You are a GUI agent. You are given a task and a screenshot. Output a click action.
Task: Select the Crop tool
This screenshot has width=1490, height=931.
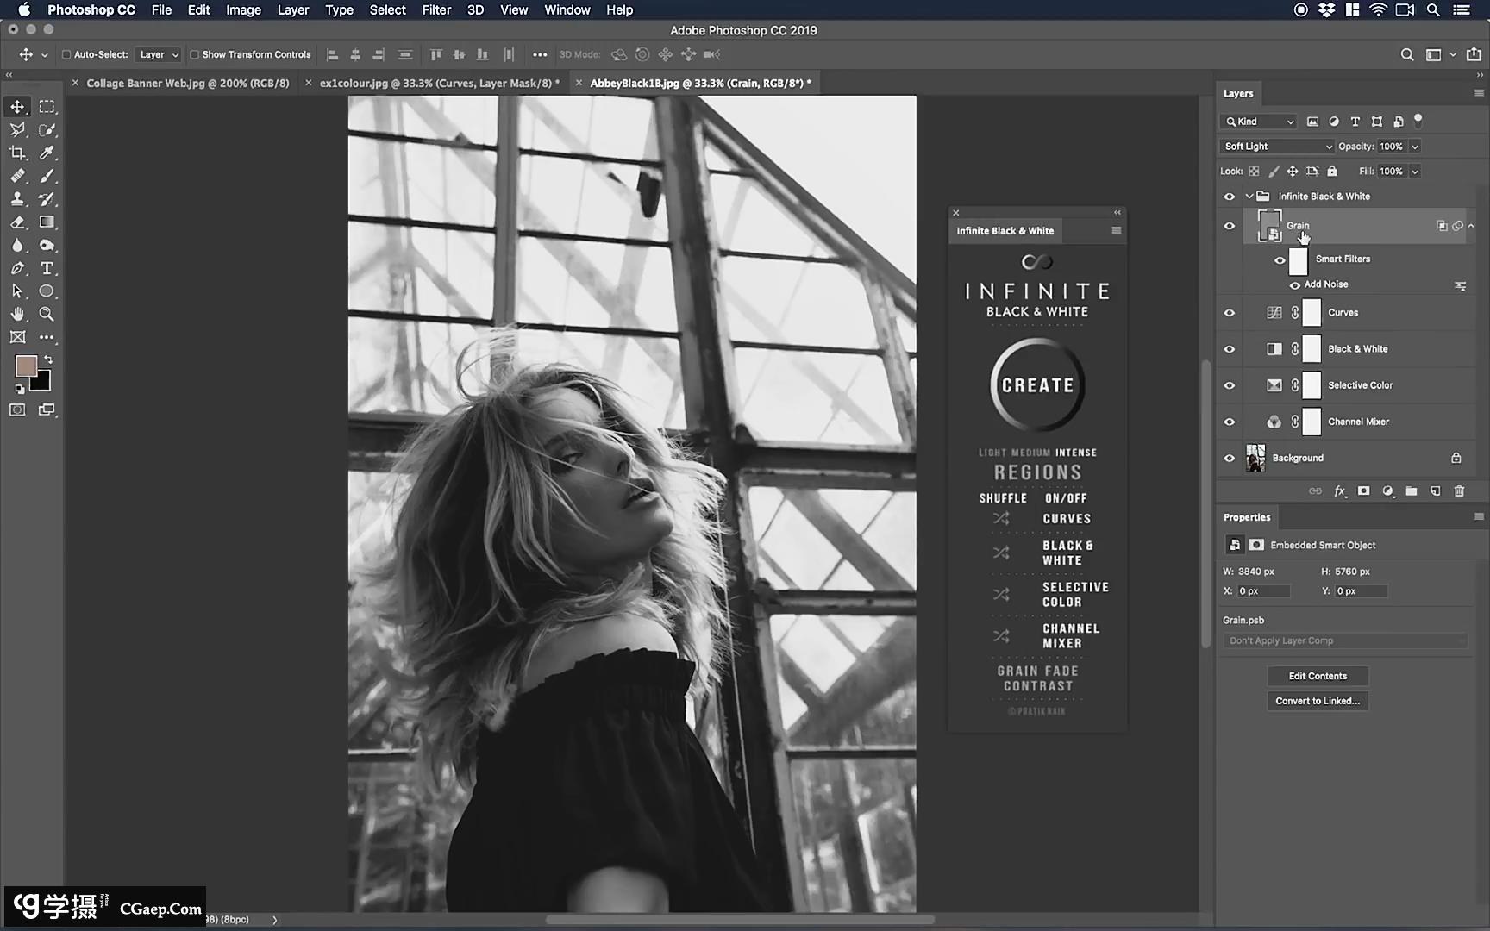click(x=17, y=153)
